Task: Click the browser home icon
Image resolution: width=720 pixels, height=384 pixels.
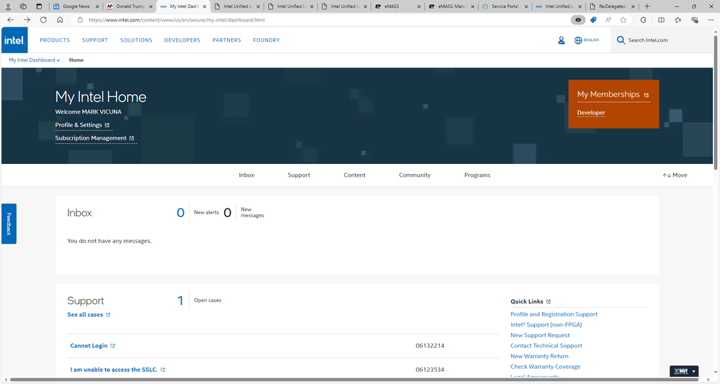Action: click(60, 19)
